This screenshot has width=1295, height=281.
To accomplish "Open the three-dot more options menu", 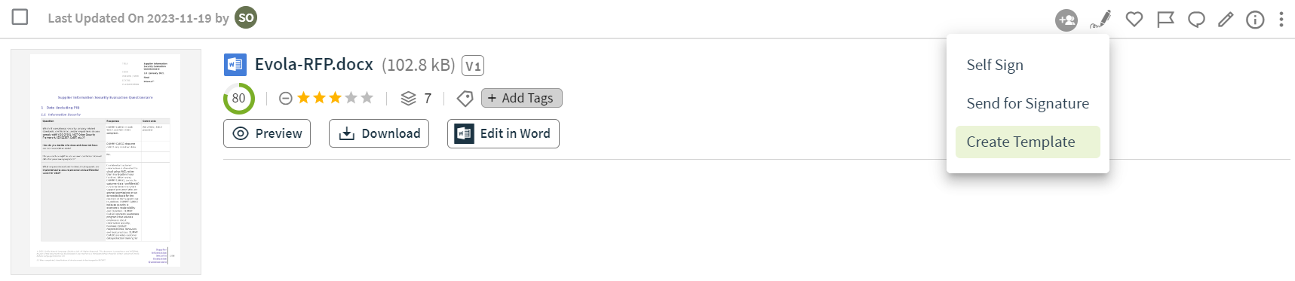I will (x=1281, y=20).
